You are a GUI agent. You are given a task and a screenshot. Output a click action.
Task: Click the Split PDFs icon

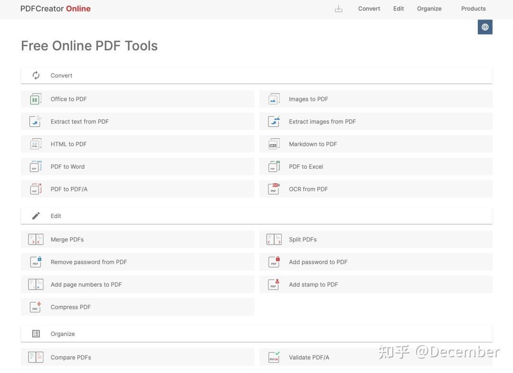(274, 239)
